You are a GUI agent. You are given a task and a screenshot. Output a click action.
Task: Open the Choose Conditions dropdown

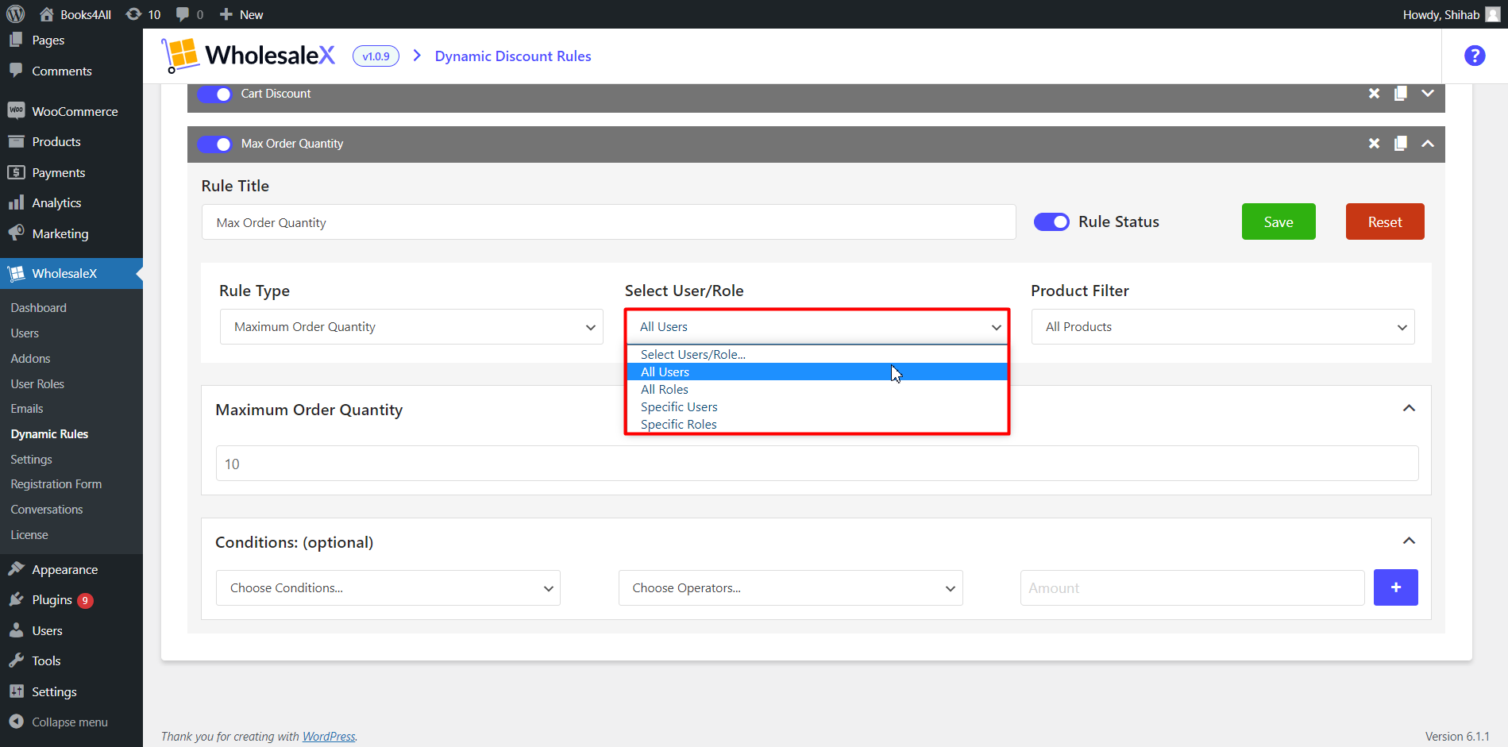388,588
